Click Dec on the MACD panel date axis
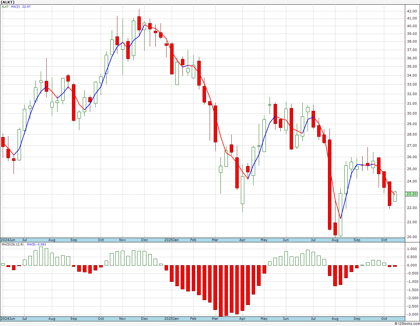420x326 pixels. coord(145,319)
